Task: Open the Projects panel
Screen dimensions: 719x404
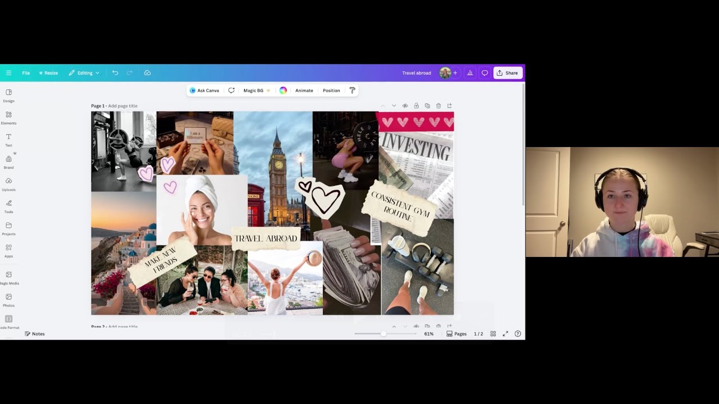Action: pyautogui.click(x=8, y=228)
